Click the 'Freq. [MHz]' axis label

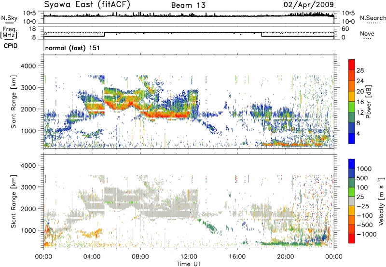pyautogui.click(x=9, y=33)
